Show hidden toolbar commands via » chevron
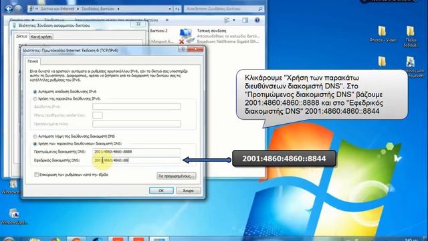This screenshot has width=428, height=241. (167, 20)
